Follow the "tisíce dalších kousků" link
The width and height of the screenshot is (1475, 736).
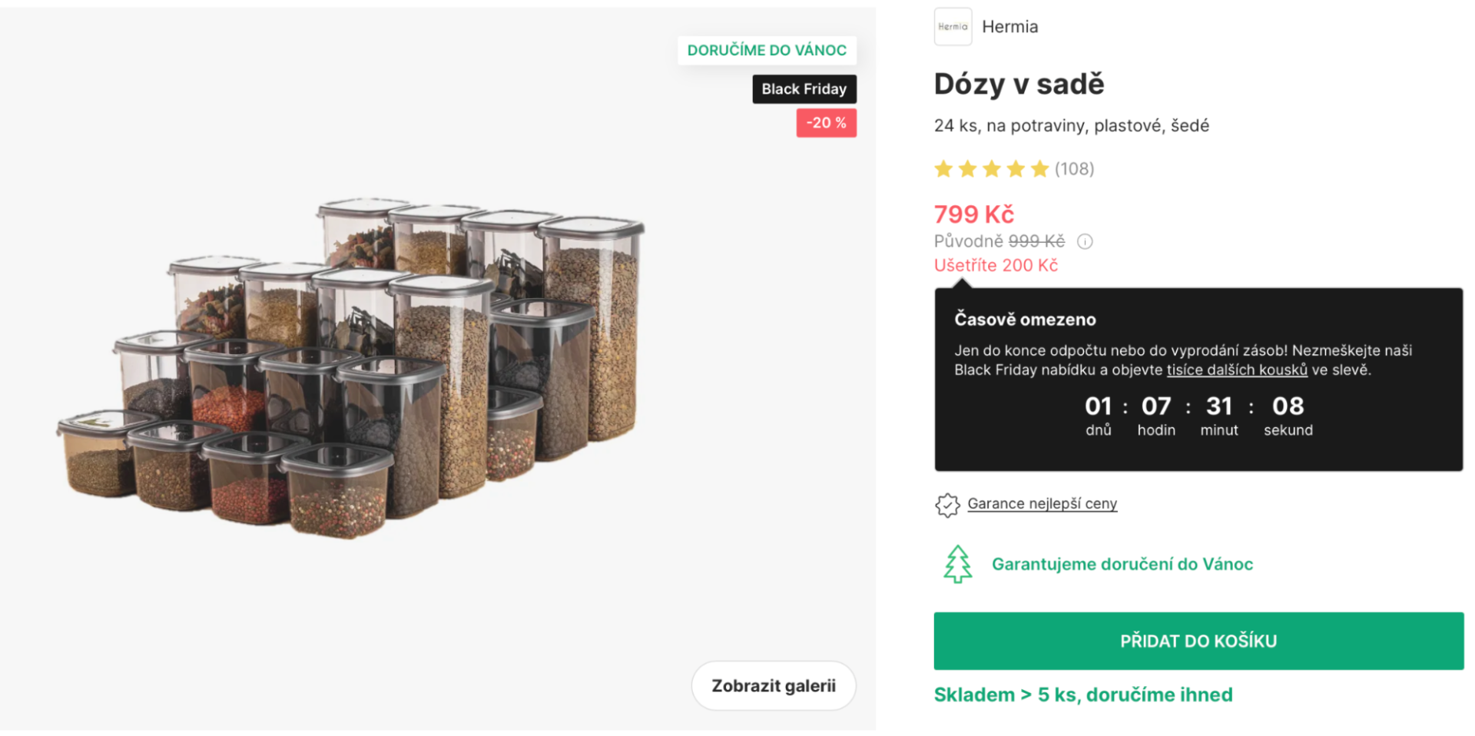1236,370
